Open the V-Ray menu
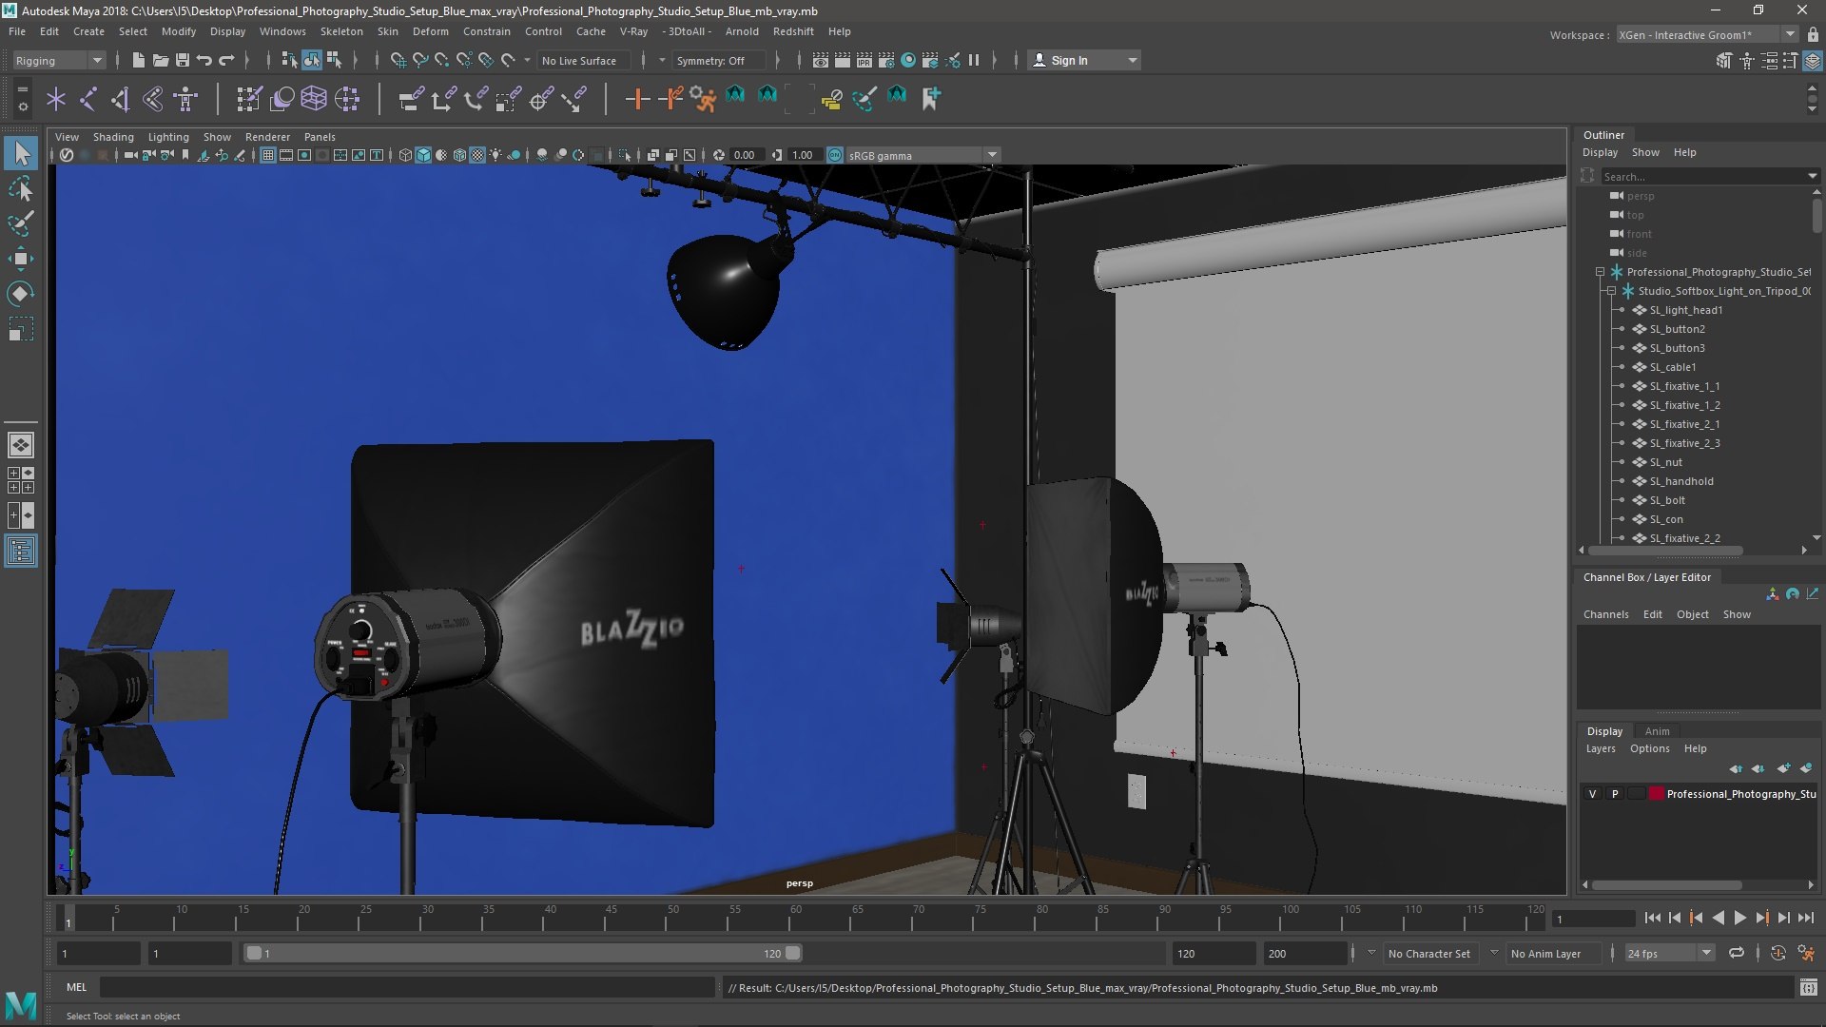 (633, 31)
